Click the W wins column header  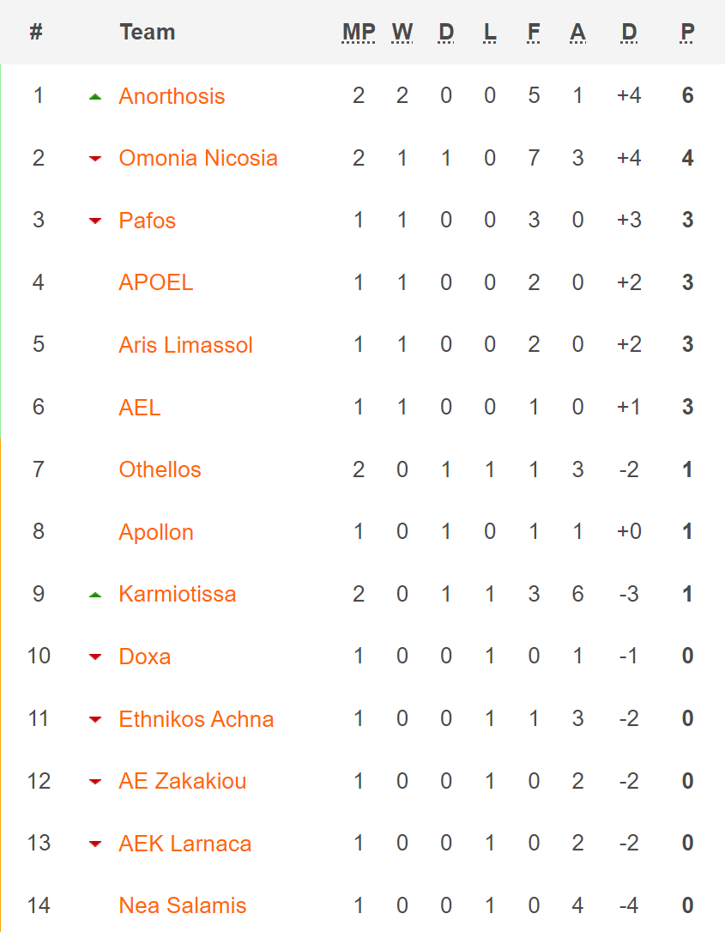402,33
